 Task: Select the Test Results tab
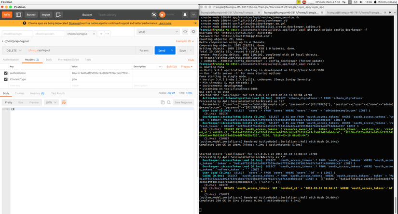[x=58, y=93]
